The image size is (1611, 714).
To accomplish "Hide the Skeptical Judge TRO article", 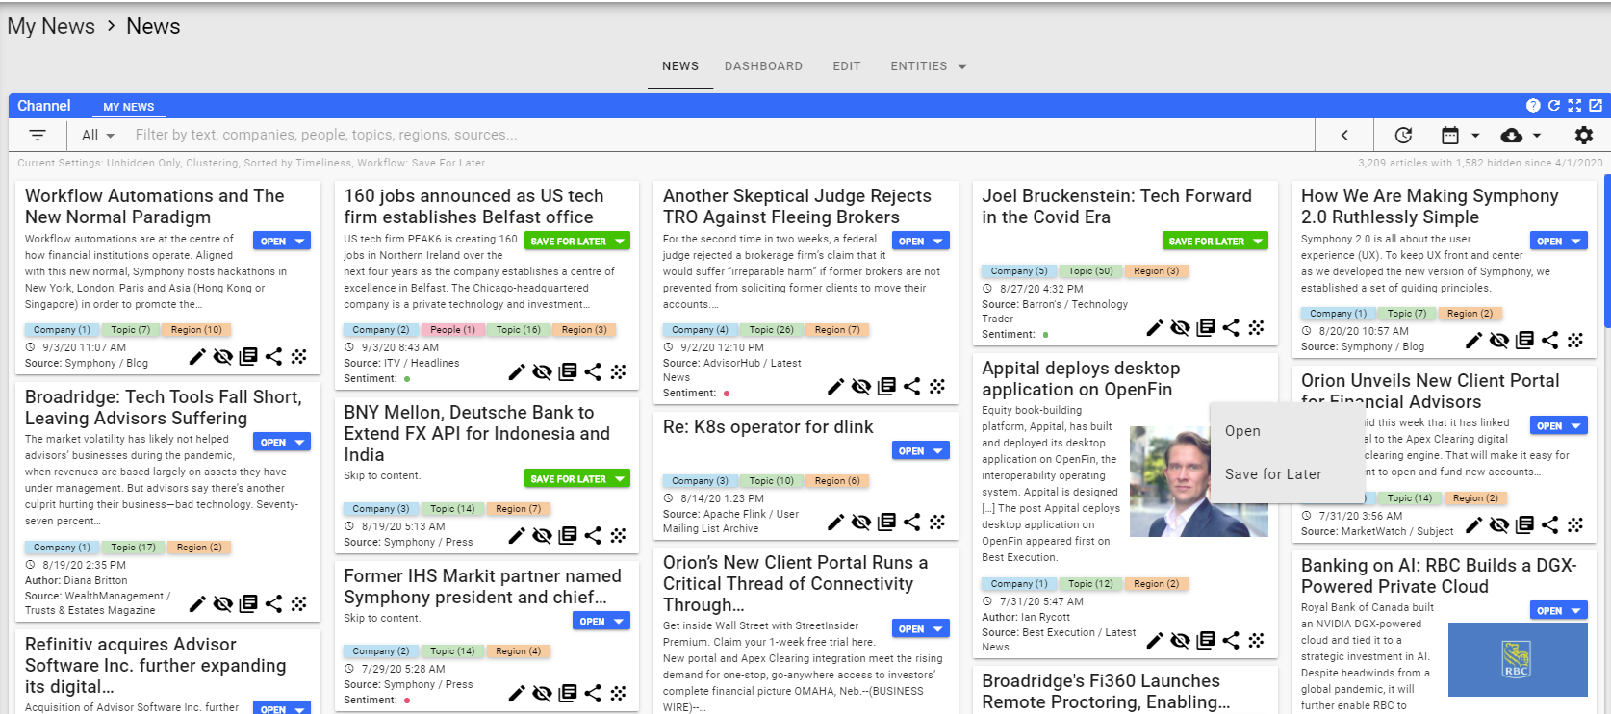I will pos(861,387).
